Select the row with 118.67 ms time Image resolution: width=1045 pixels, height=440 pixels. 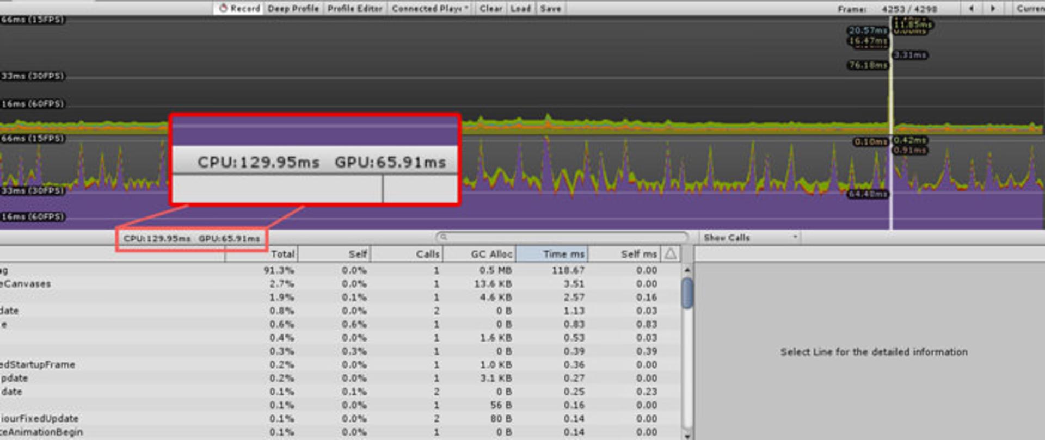coord(340,270)
